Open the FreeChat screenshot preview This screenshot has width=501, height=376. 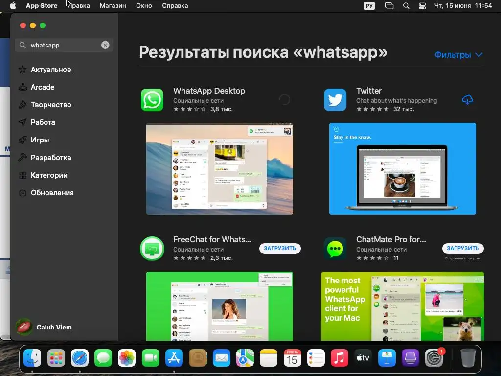pyautogui.click(x=220, y=306)
